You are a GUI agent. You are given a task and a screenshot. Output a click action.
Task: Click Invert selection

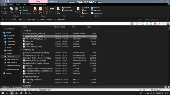pyautogui.click(x=97, y=13)
